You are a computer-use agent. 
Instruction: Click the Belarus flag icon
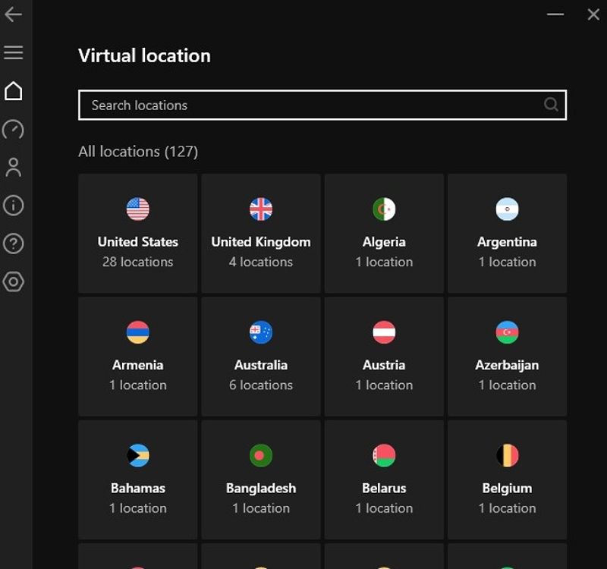click(x=384, y=455)
